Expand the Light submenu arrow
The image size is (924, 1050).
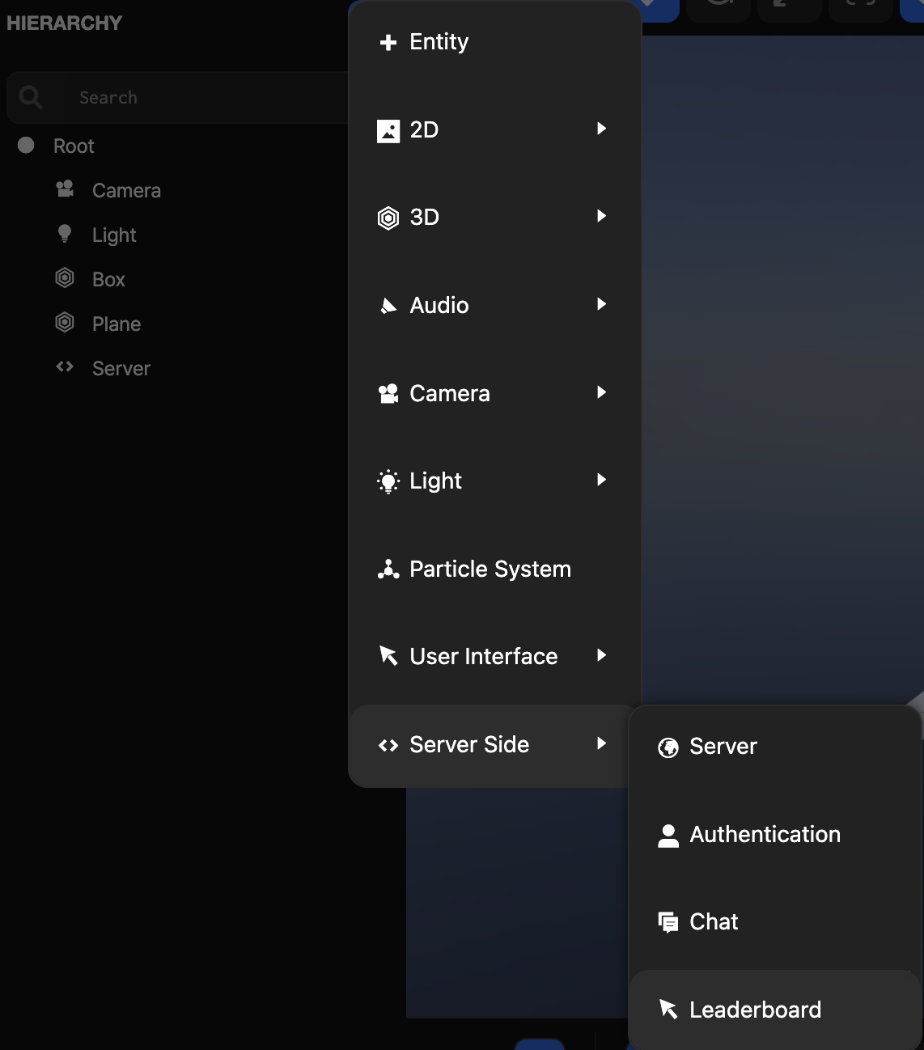coord(601,480)
